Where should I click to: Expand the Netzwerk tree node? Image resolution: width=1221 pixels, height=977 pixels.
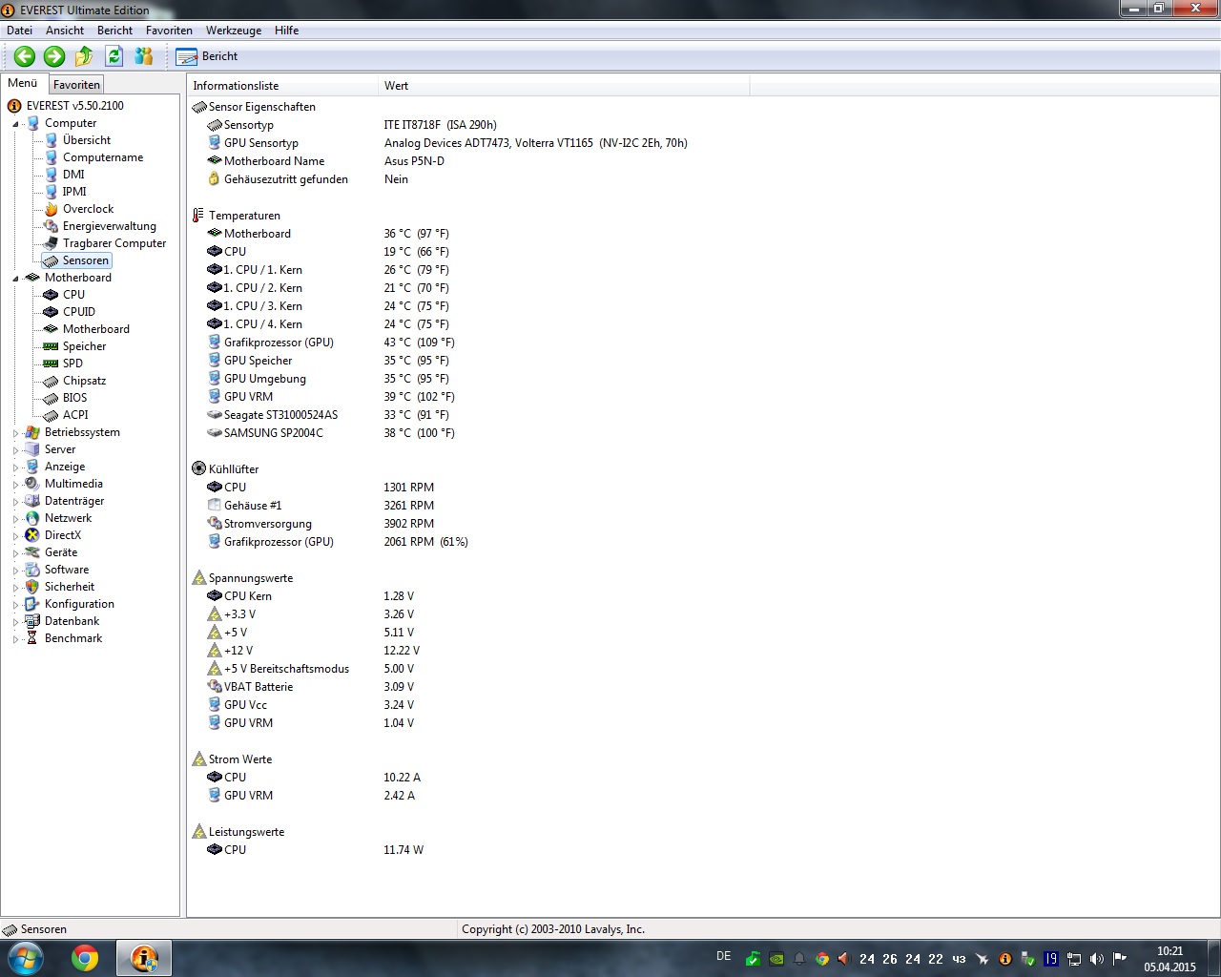click(x=15, y=519)
